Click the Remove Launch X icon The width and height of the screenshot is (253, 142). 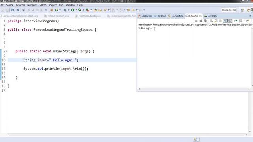click(201, 21)
